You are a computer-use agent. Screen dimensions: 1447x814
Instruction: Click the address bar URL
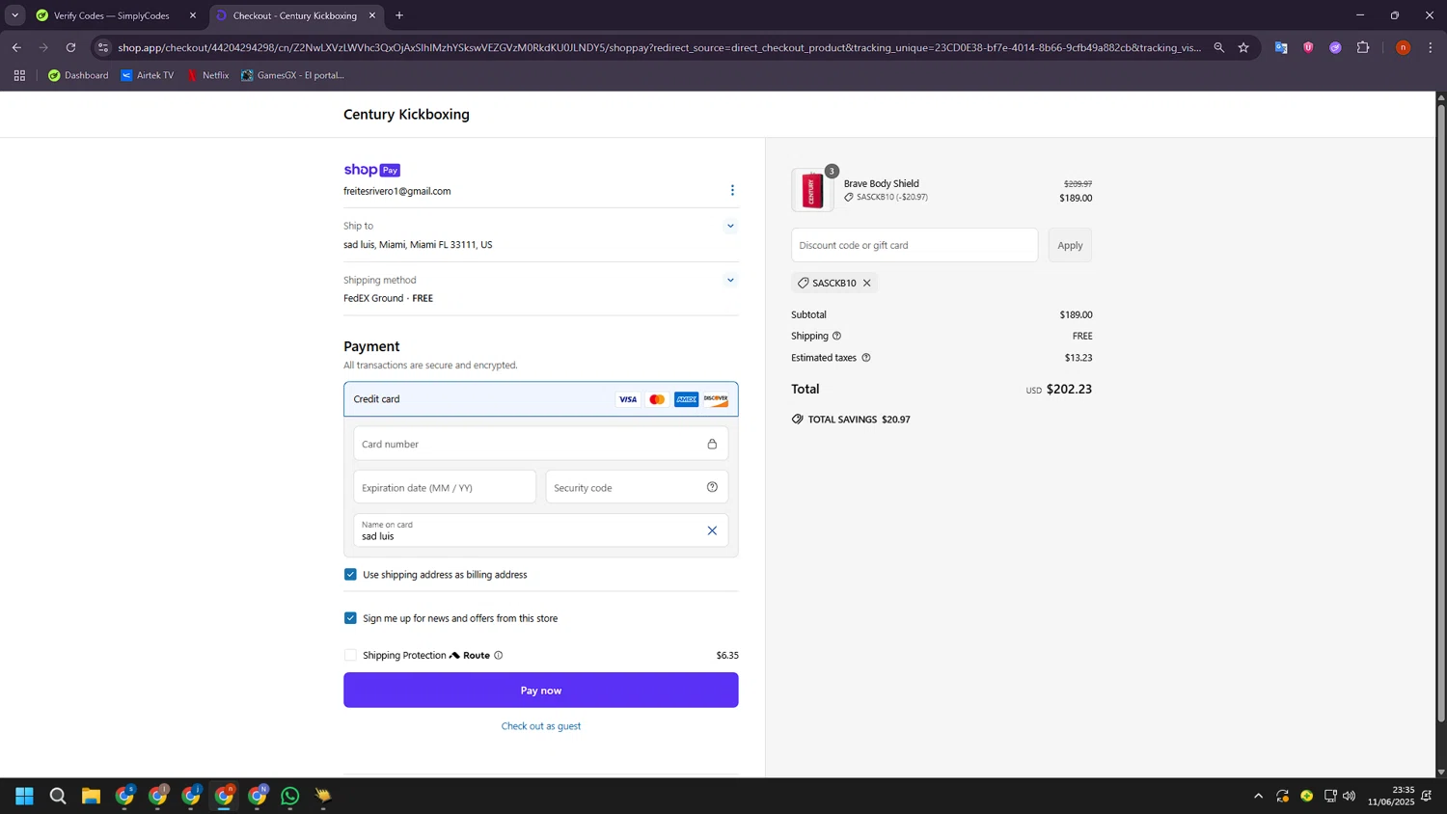point(659,47)
